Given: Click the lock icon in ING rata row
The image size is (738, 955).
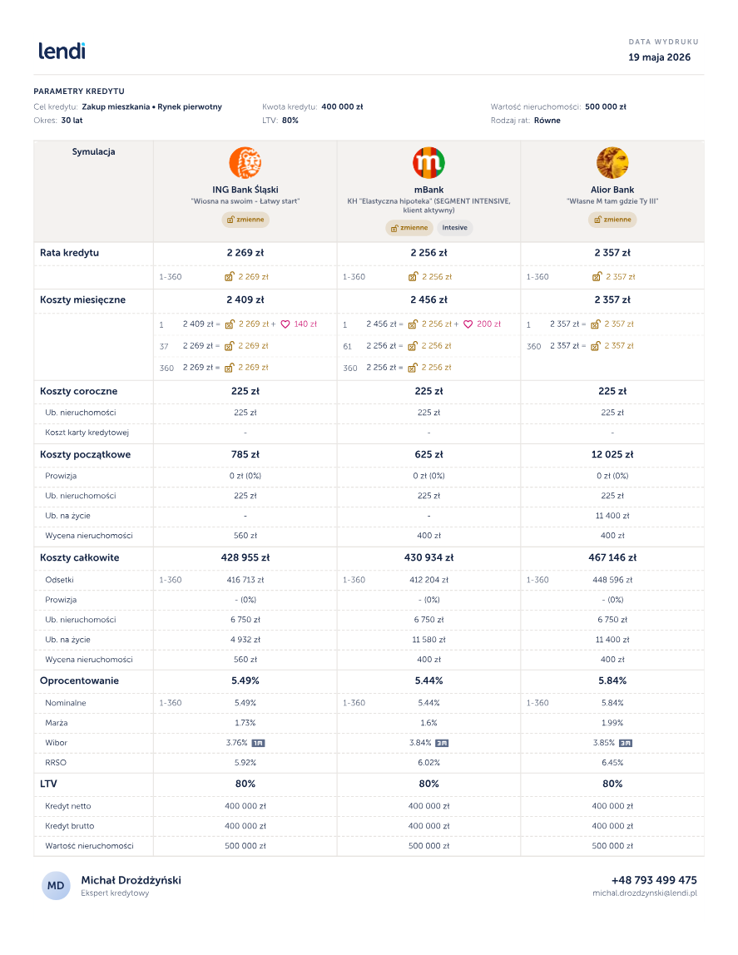Looking at the screenshot, I should tap(230, 276).
